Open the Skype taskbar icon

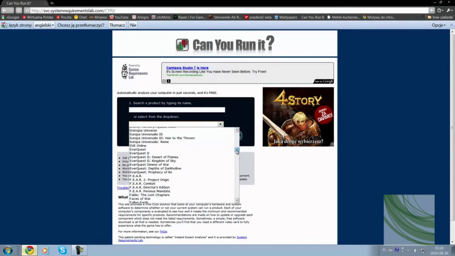pyautogui.click(x=62, y=250)
